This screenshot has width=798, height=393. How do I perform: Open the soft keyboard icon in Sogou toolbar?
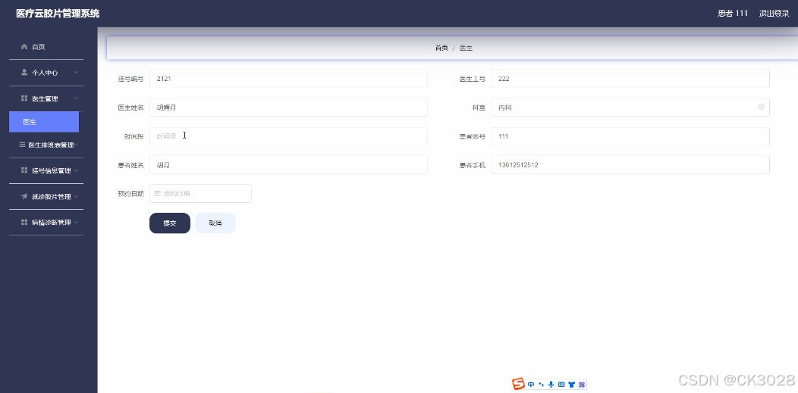tap(561, 385)
